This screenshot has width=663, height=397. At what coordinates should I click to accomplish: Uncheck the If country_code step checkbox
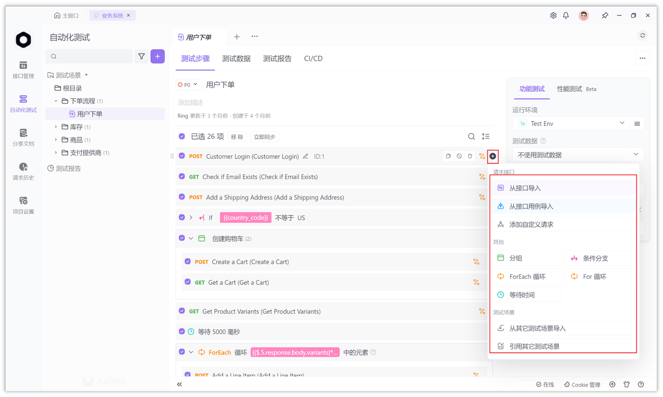coord(182,218)
